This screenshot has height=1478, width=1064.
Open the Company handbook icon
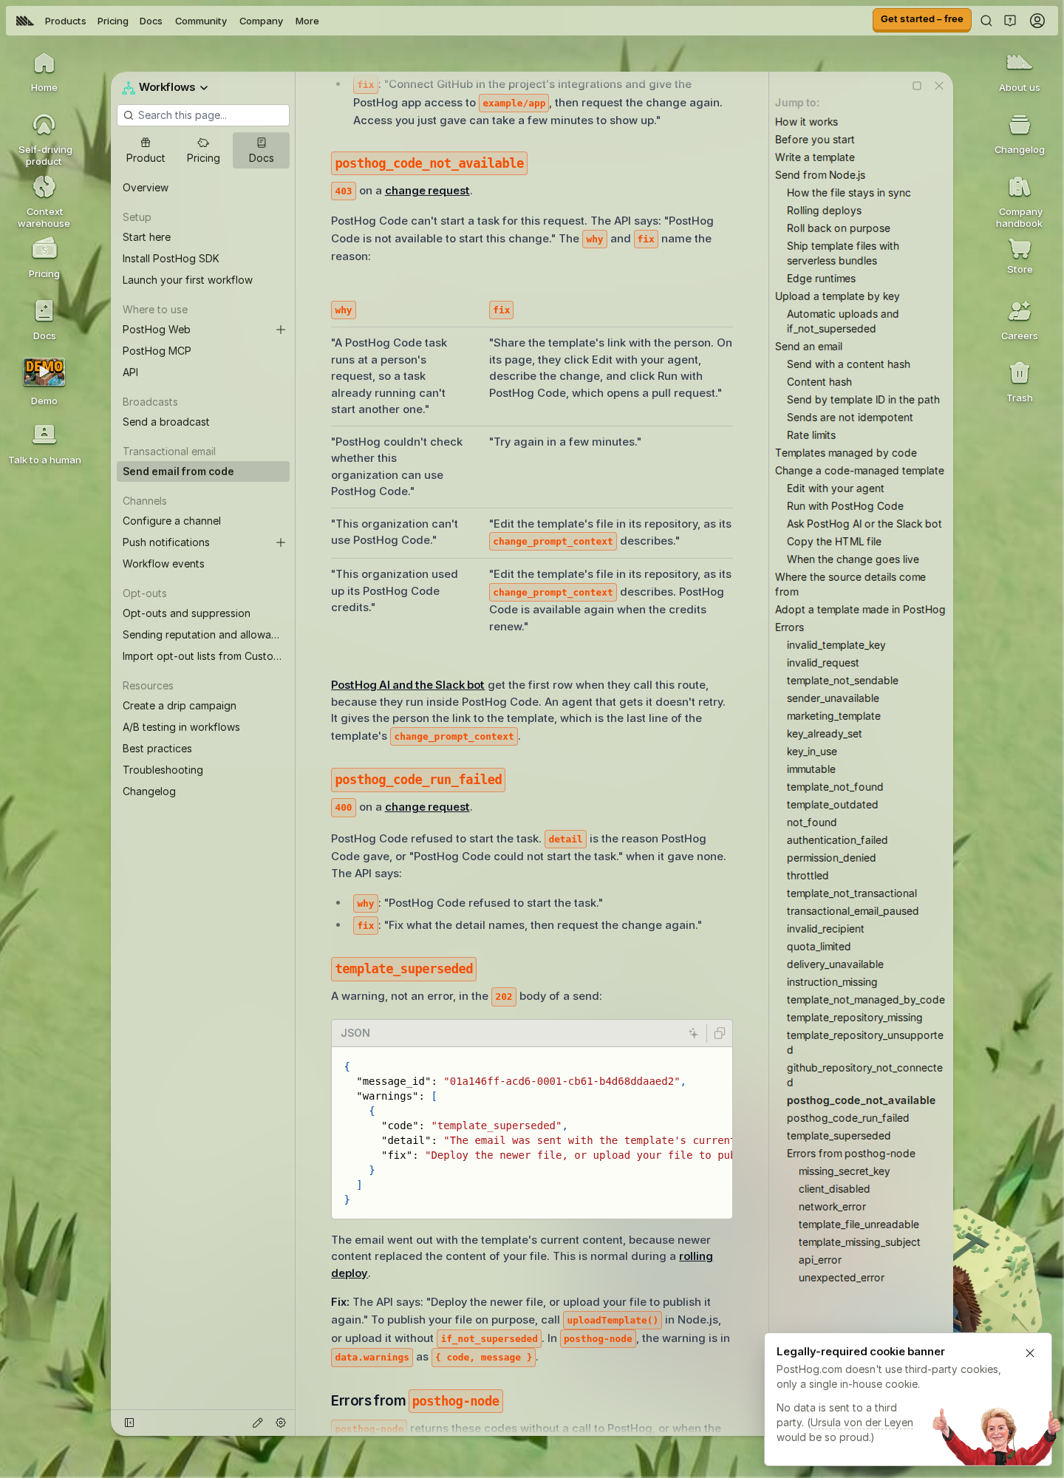tap(1019, 201)
